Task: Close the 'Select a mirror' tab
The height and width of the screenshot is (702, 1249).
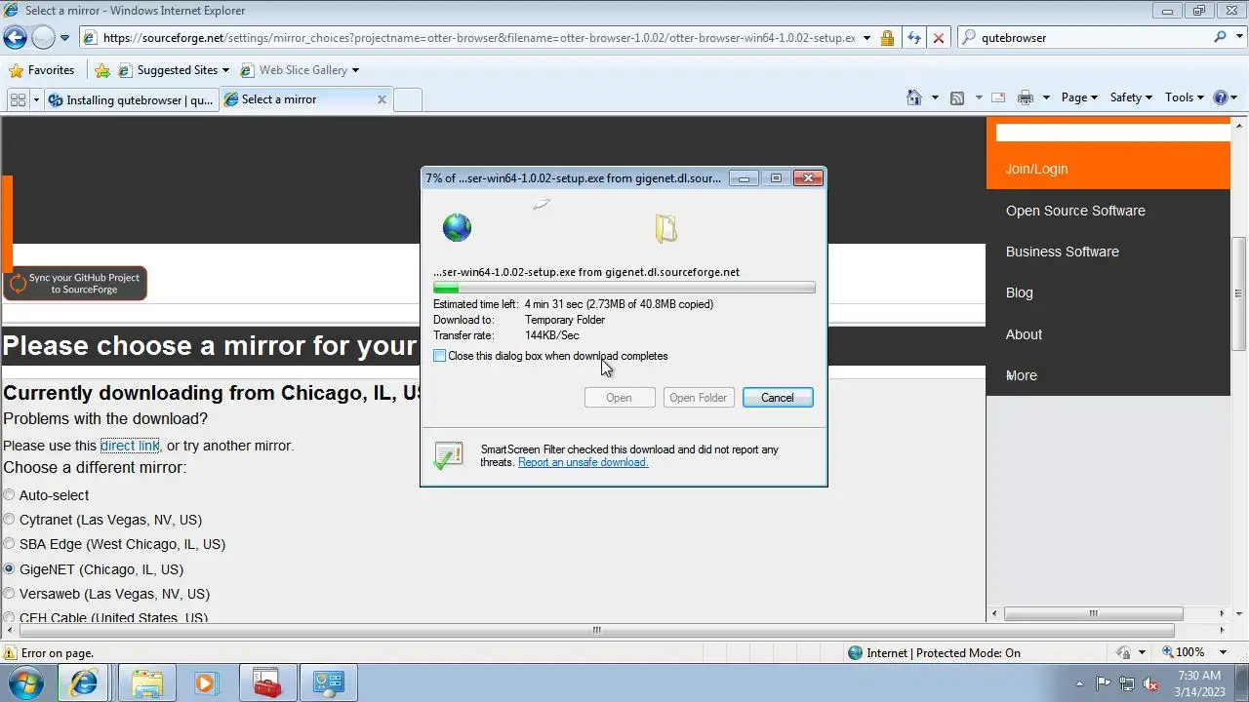Action: coord(382,99)
